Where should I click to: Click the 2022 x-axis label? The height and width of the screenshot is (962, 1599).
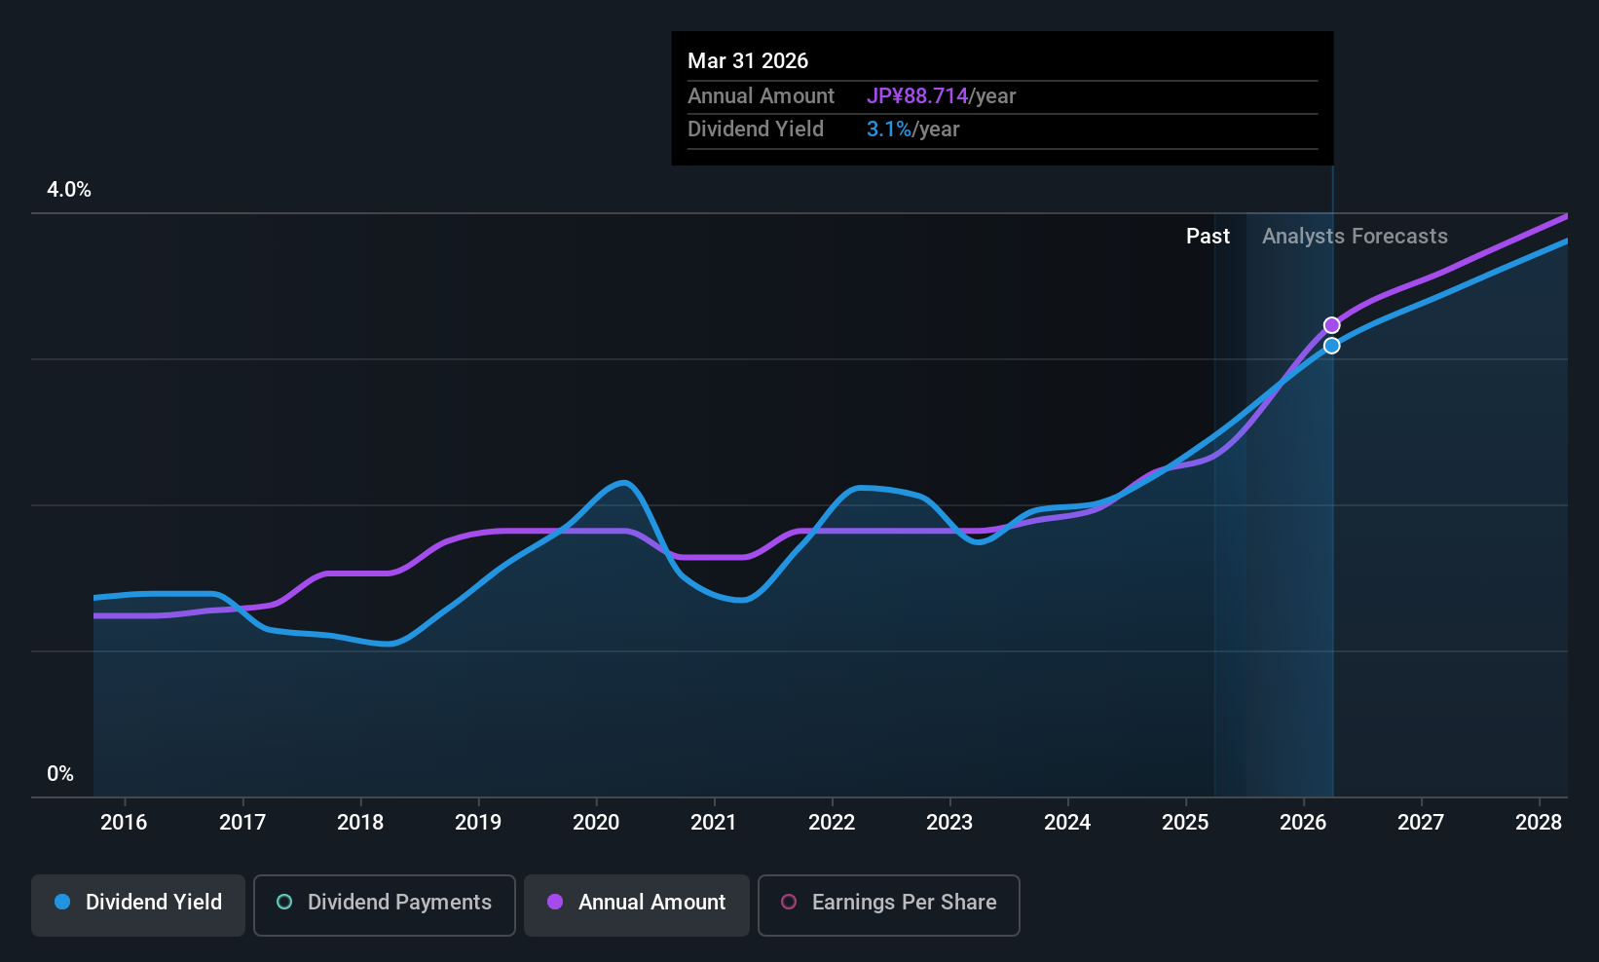point(832,823)
